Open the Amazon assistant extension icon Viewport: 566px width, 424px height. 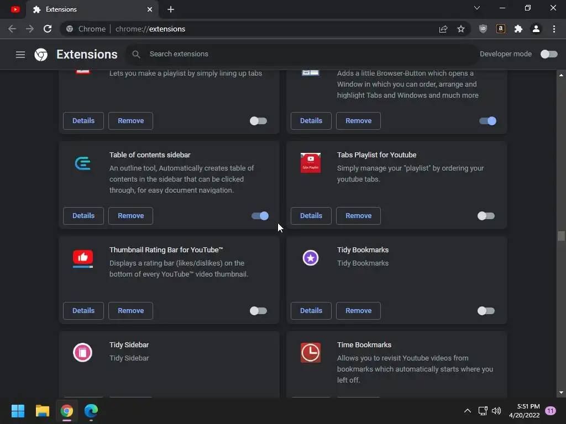(501, 29)
